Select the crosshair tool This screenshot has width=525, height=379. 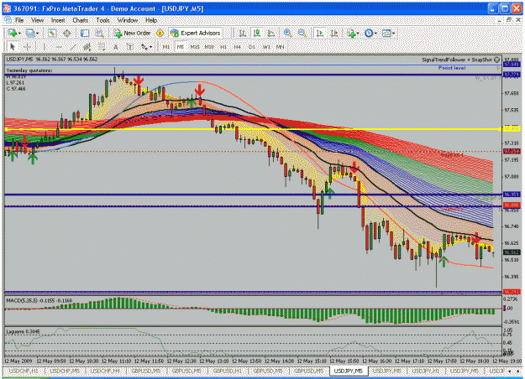[28, 47]
